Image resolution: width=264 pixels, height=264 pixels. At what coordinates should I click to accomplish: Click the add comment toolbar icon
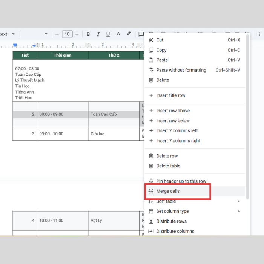tap(141, 34)
